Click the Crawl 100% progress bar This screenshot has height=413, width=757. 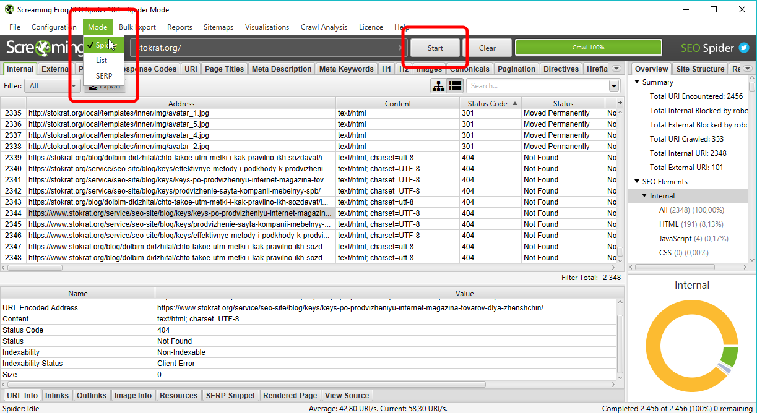pyautogui.click(x=588, y=48)
